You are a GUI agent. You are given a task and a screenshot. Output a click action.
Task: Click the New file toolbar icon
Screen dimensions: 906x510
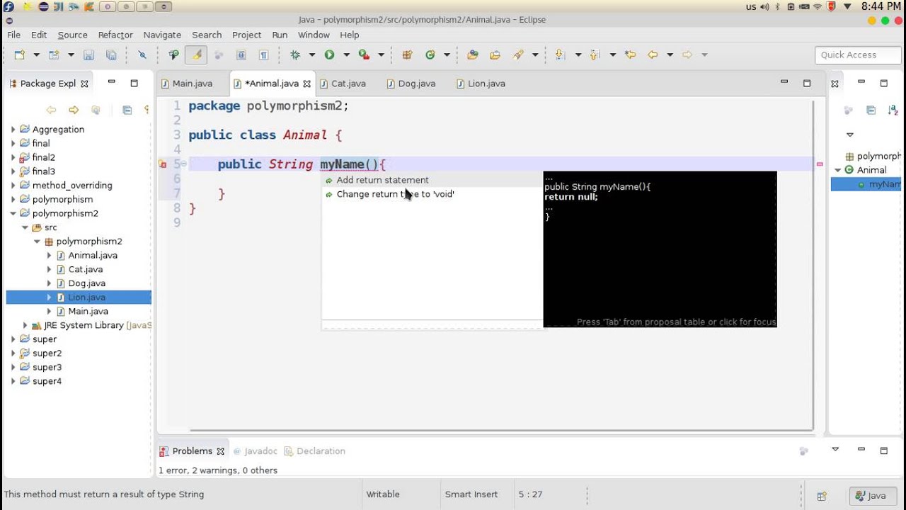click(19, 55)
